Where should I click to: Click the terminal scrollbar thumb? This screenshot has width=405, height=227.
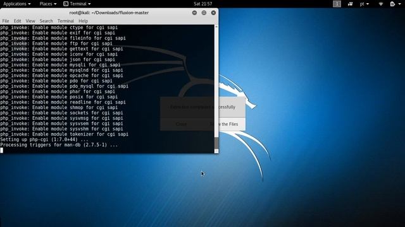(216, 143)
